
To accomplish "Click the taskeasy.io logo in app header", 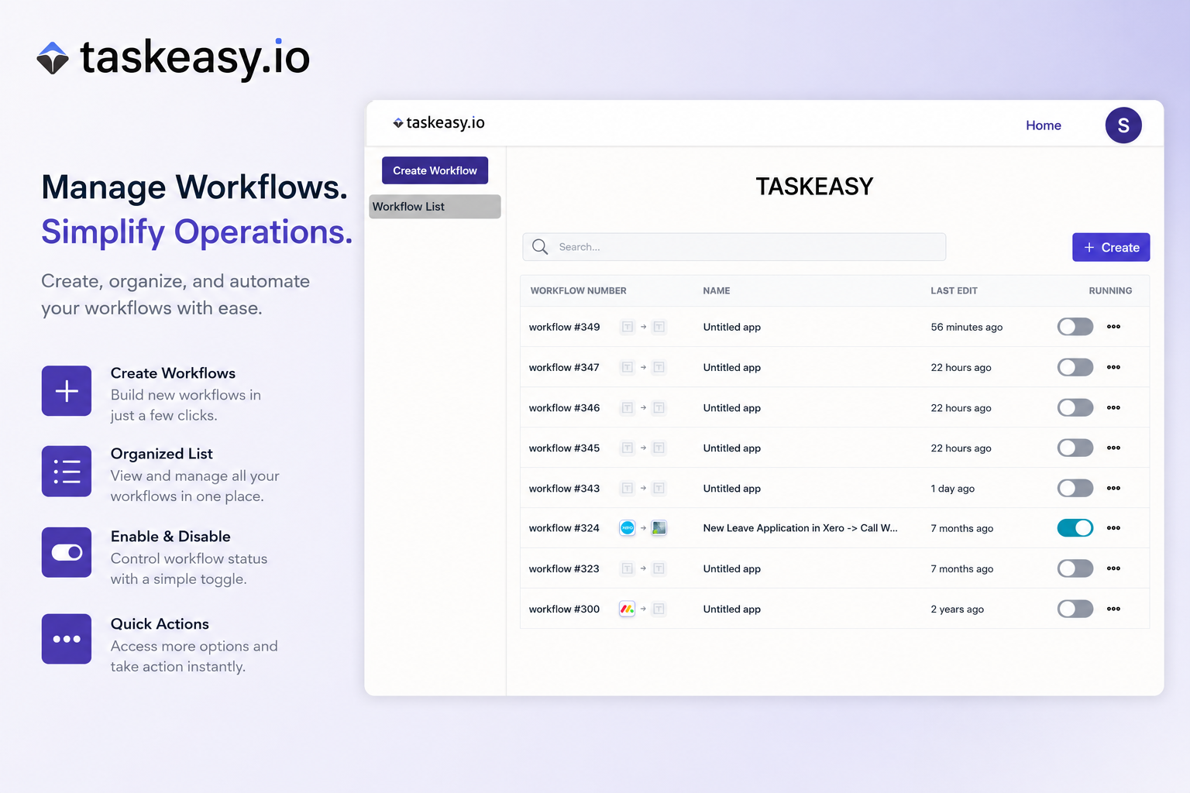I will pos(439,122).
